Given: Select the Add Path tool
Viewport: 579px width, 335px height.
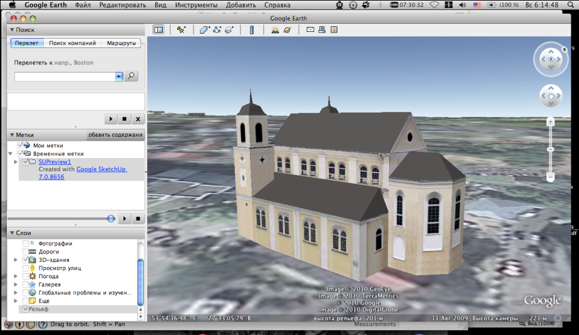Looking at the screenshot, I should click(x=217, y=29).
